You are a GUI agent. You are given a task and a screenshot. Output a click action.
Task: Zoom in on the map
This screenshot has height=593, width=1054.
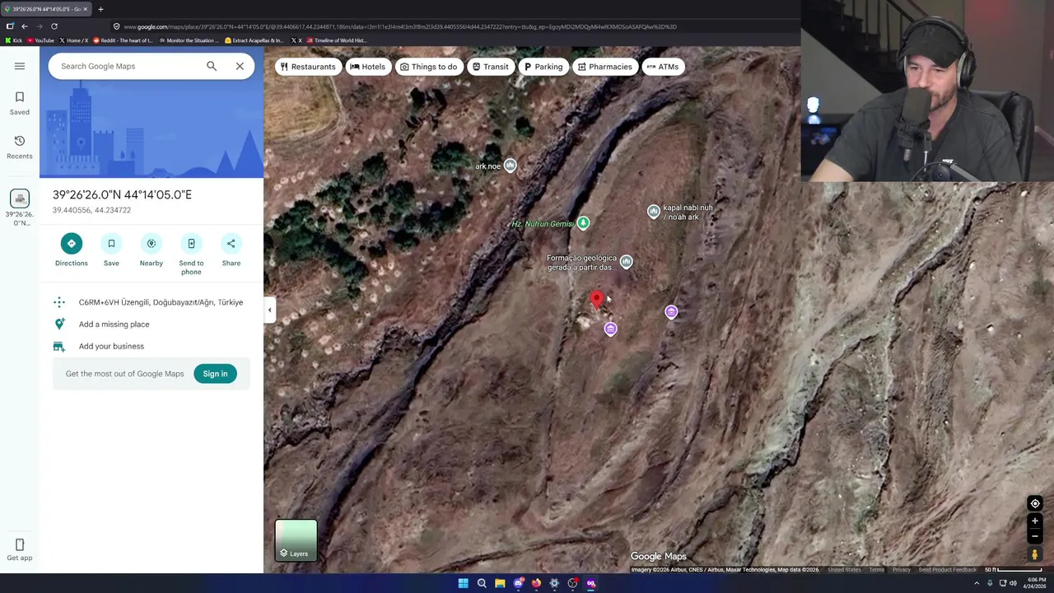tap(1035, 521)
